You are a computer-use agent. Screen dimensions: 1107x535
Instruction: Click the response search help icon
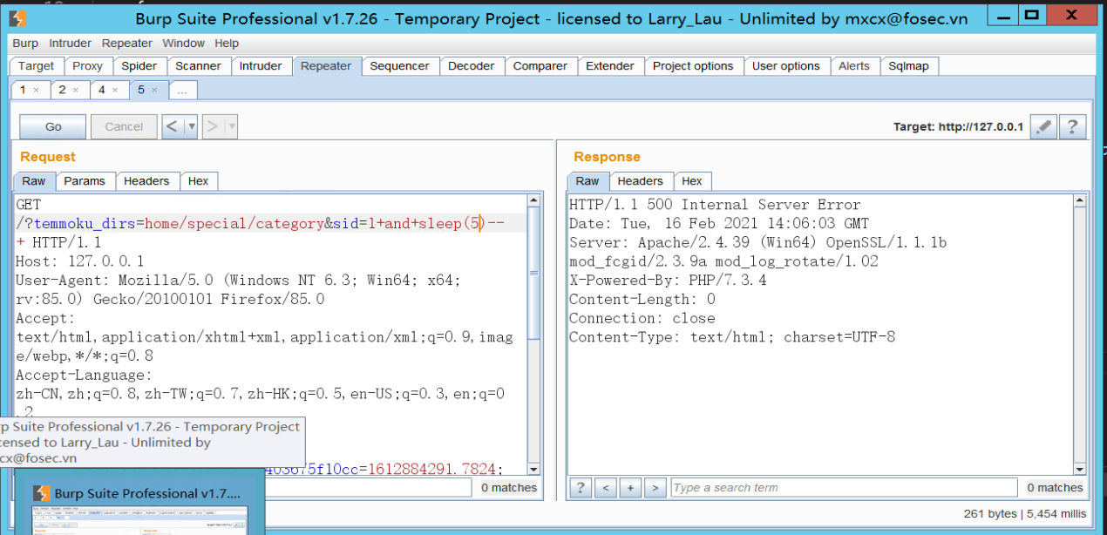[x=581, y=488]
